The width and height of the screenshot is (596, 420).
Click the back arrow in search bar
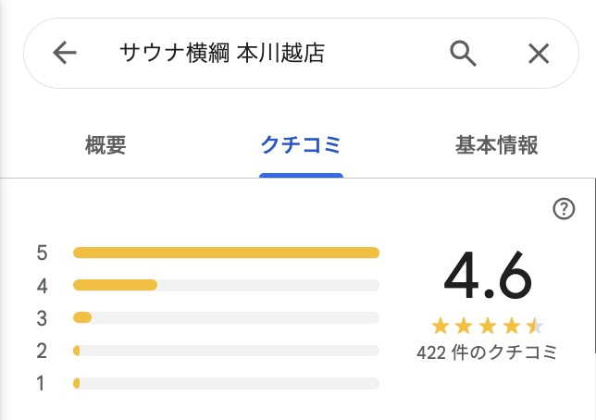[x=65, y=53]
